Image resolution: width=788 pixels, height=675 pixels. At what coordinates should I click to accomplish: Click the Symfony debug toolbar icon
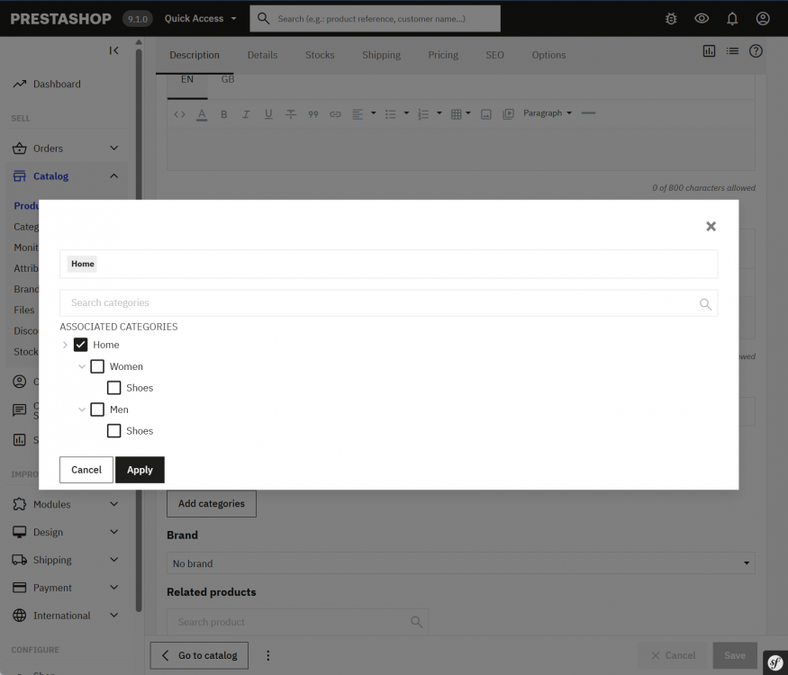pyautogui.click(x=774, y=663)
